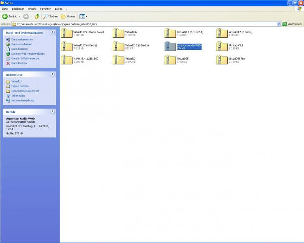Open the VirtualDJ place link

(17, 81)
